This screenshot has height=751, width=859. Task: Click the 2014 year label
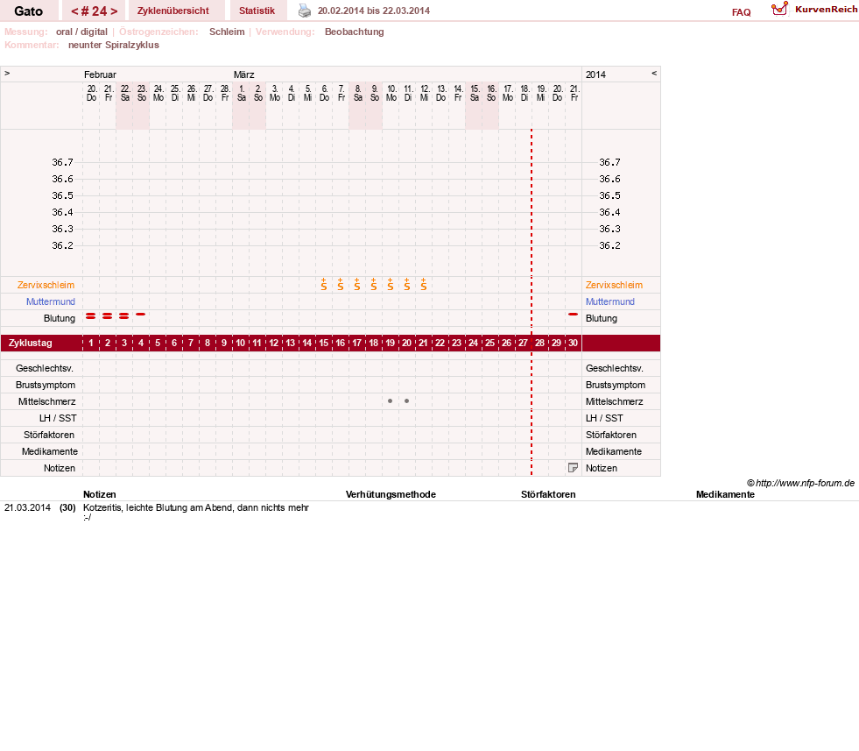point(595,74)
